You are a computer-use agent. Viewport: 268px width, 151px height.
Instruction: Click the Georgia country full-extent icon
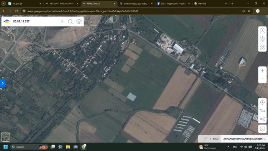(262, 111)
